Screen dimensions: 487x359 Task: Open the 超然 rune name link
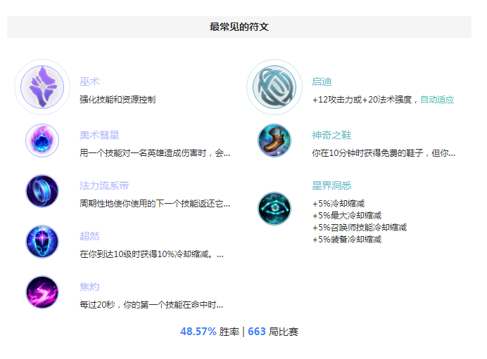coord(89,236)
